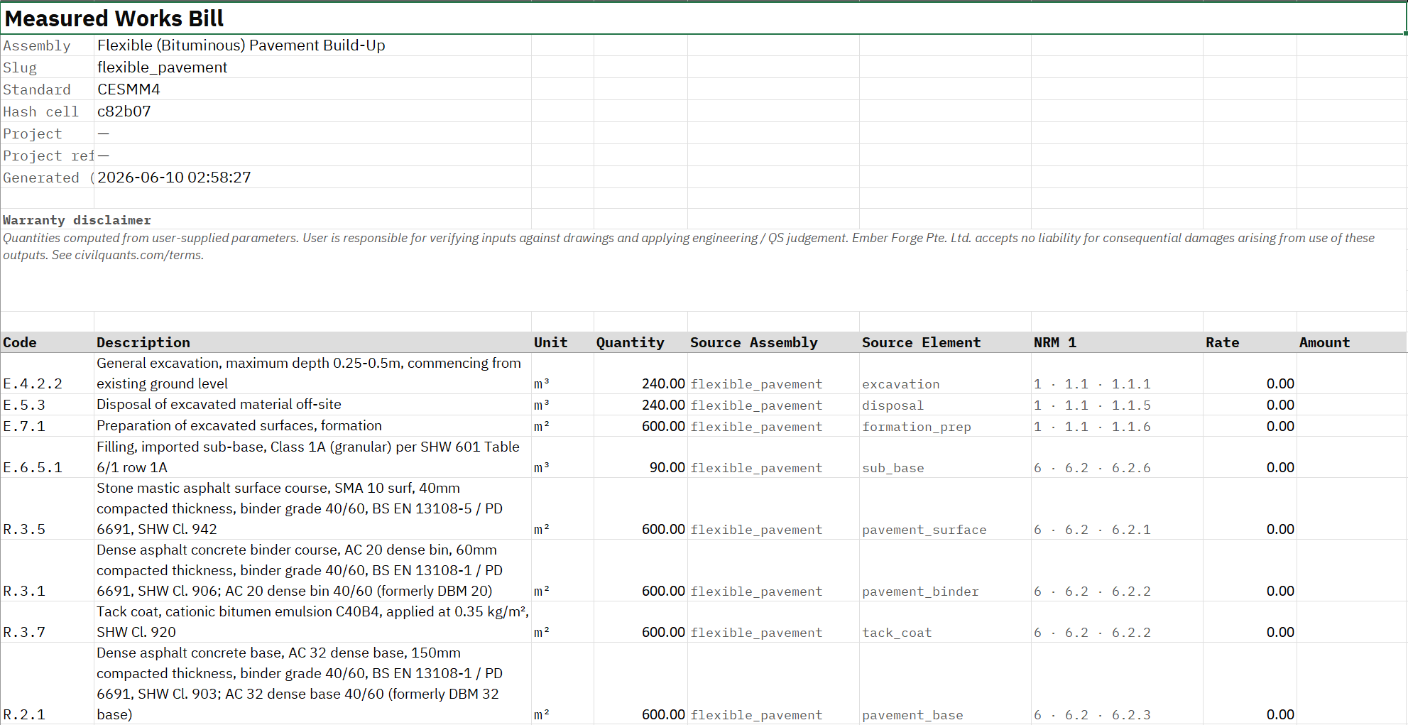Click the 'Assembly' label cell
Image resolution: width=1408 pixels, height=725 pixels.
tap(47, 45)
